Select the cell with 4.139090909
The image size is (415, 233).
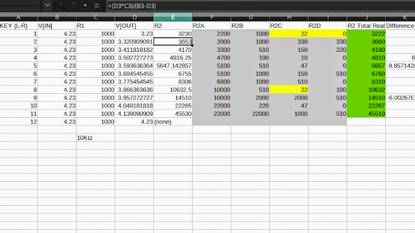pos(134,114)
